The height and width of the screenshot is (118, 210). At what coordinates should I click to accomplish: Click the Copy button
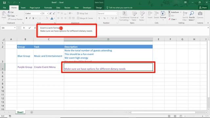tap(11, 16)
